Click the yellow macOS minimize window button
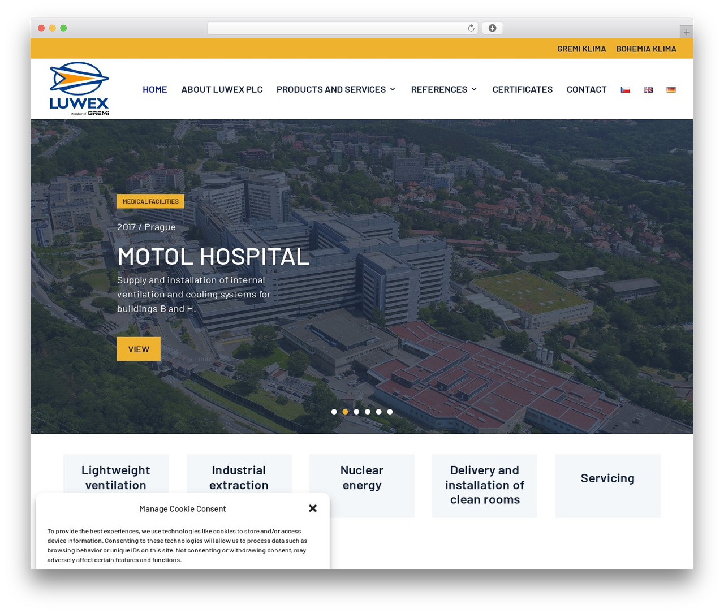 point(52,28)
